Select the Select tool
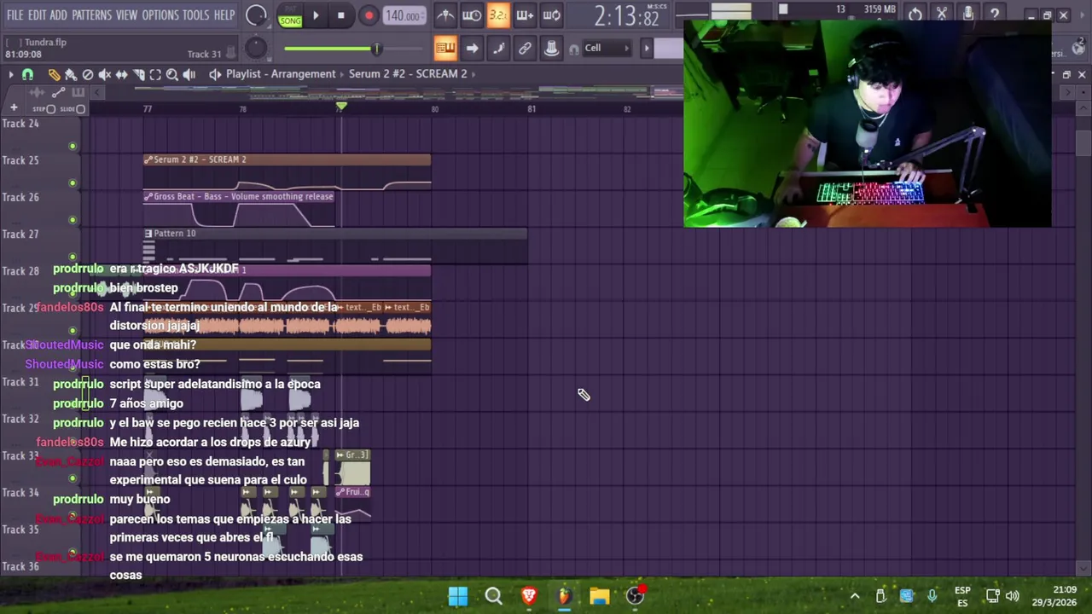 (155, 74)
